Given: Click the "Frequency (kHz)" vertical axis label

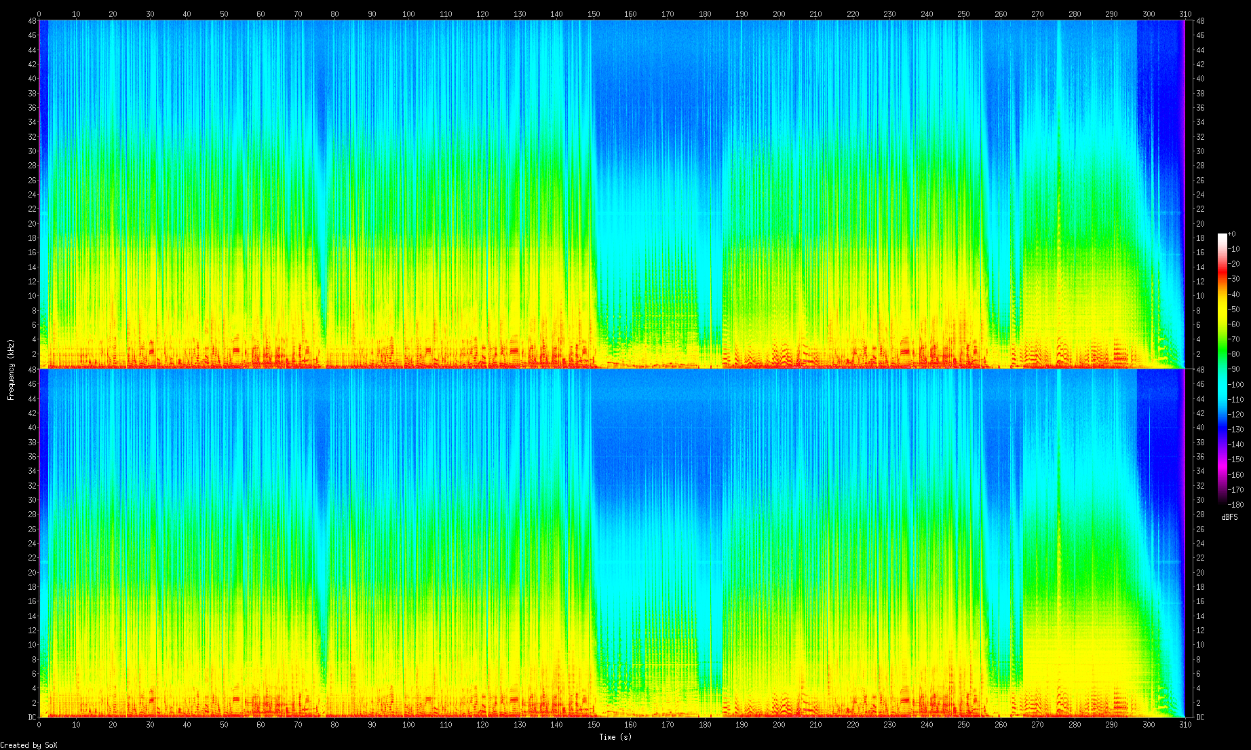Looking at the screenshot, I should 11,369.
